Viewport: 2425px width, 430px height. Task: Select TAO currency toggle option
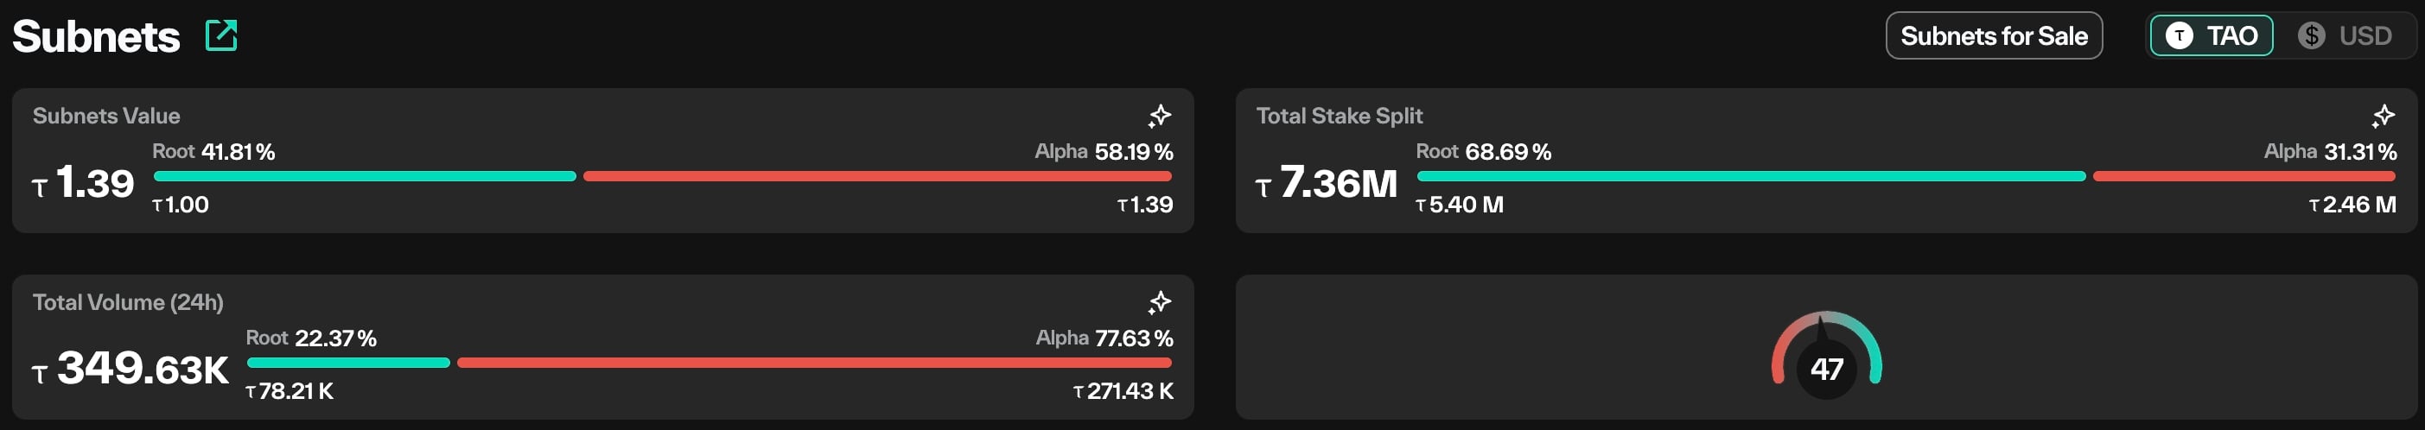click(x=2212, y=35)
